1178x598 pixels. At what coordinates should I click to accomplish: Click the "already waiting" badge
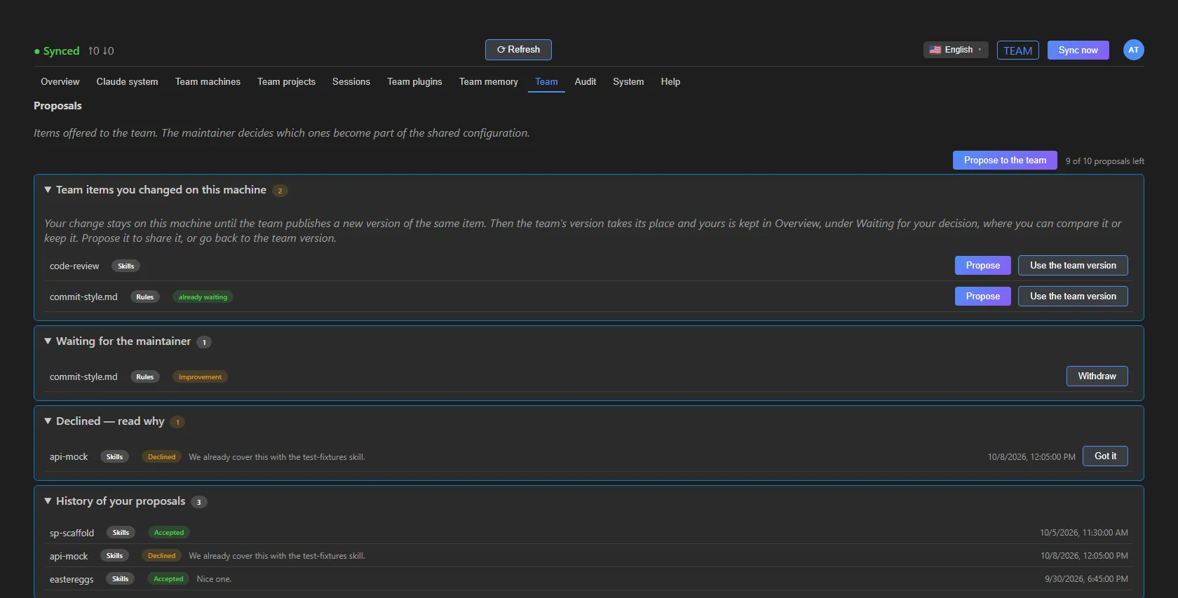[203, 297]
